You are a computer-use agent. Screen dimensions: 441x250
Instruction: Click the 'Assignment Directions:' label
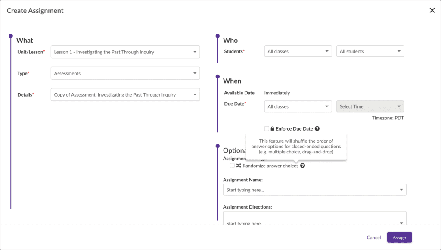tap(248, 207)
